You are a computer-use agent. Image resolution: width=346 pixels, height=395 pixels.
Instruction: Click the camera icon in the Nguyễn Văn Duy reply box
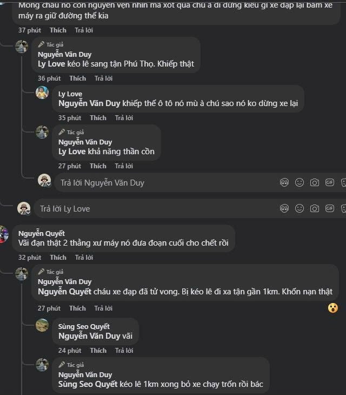[x=315, y=182]
